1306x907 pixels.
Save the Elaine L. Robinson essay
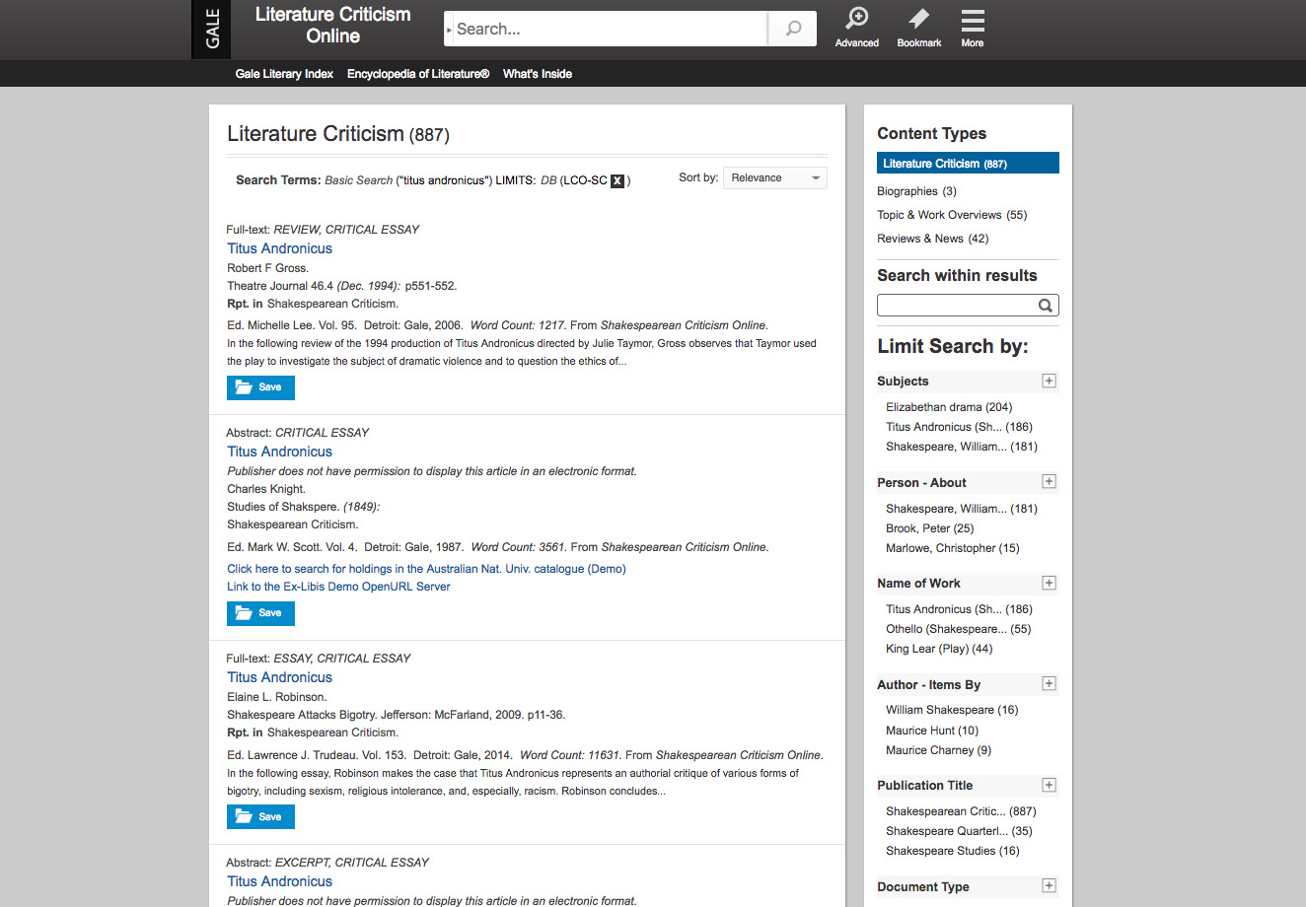pyautogui.click(x=260, y=817)
